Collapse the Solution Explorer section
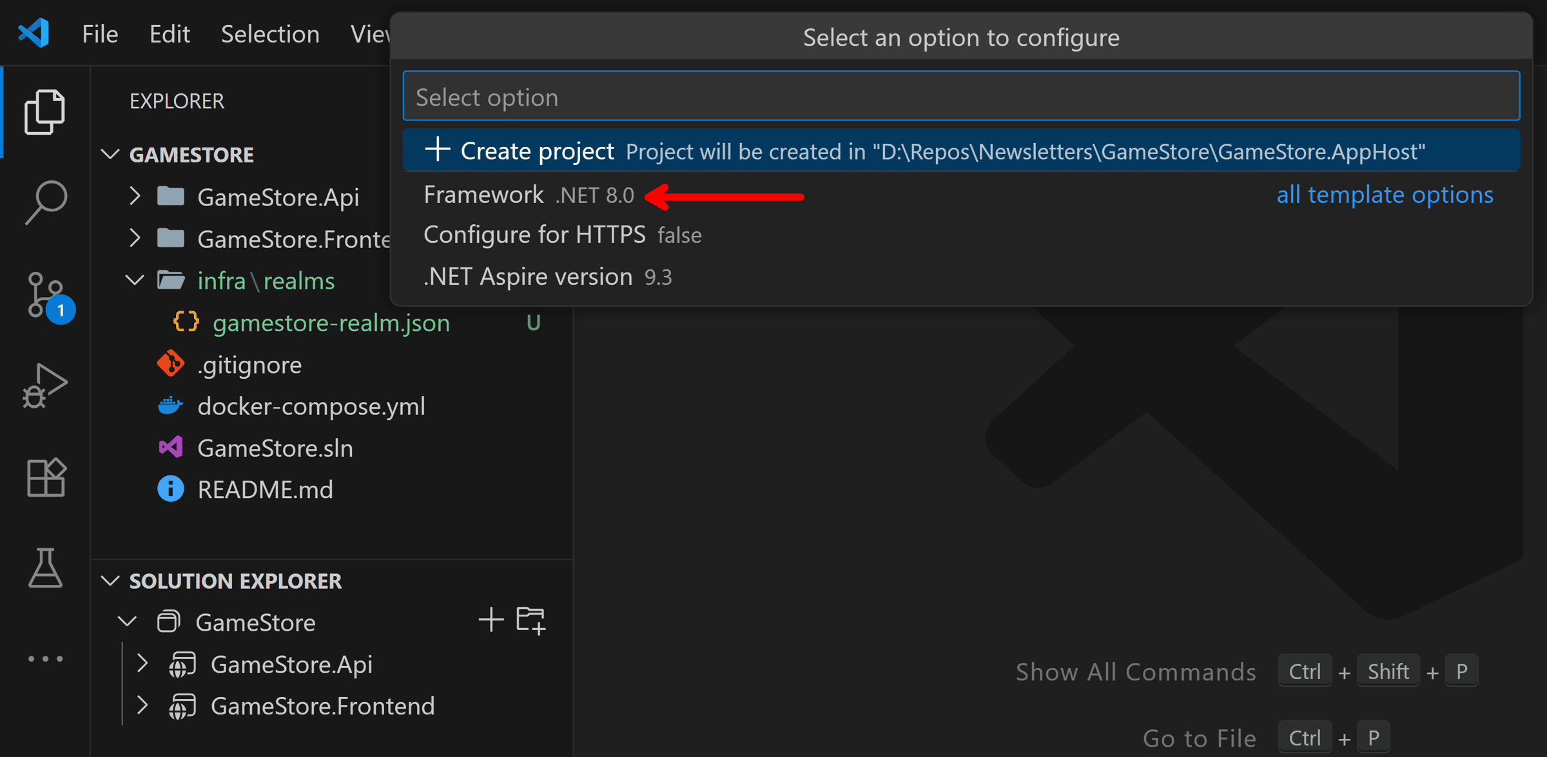This screenshot has width=1547, height=757. point(110,580)
